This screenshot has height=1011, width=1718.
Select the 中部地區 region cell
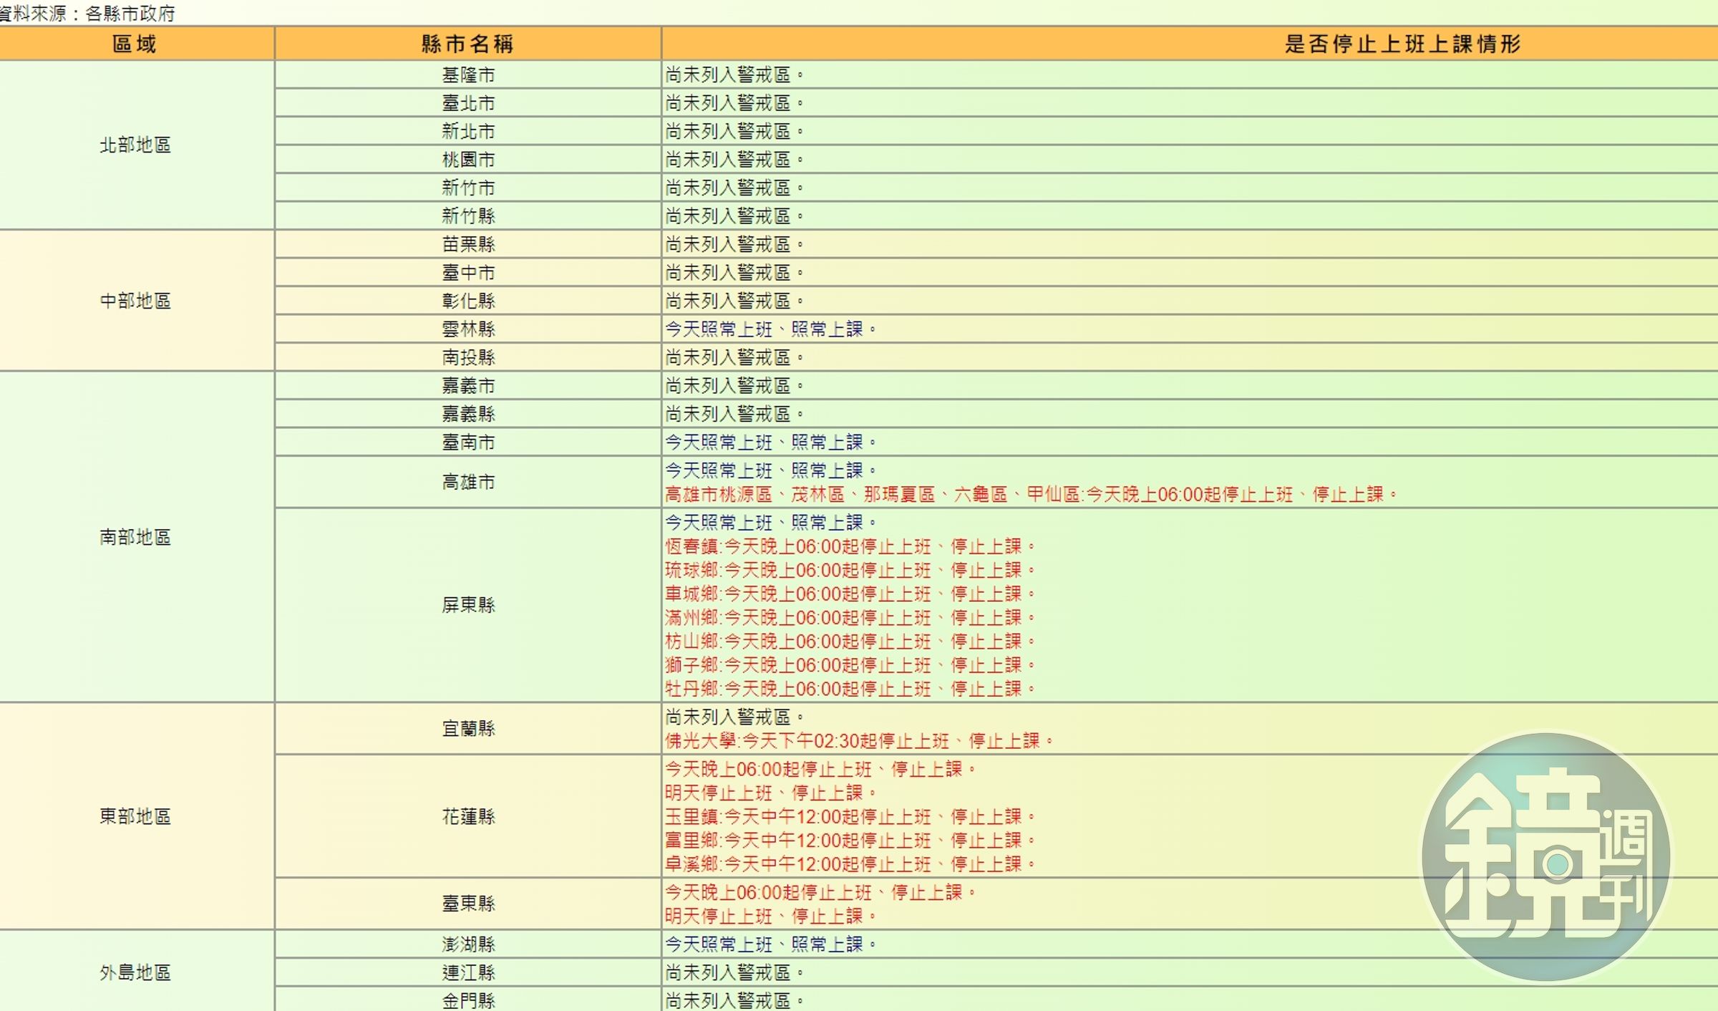click(x=135, y=301)
